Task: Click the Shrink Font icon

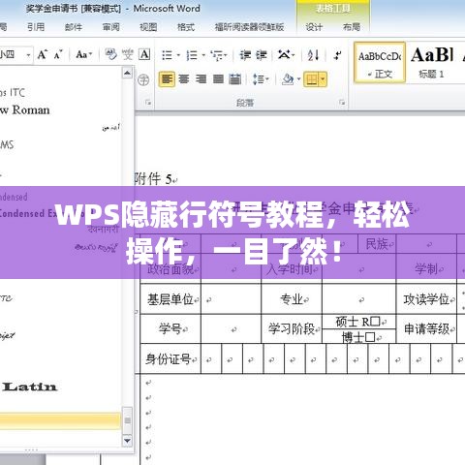Action: [x=58, y=54]
